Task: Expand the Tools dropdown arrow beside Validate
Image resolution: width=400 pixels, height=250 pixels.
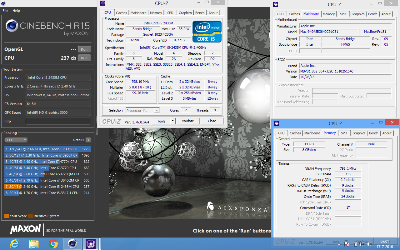Action: coord(172,121)
